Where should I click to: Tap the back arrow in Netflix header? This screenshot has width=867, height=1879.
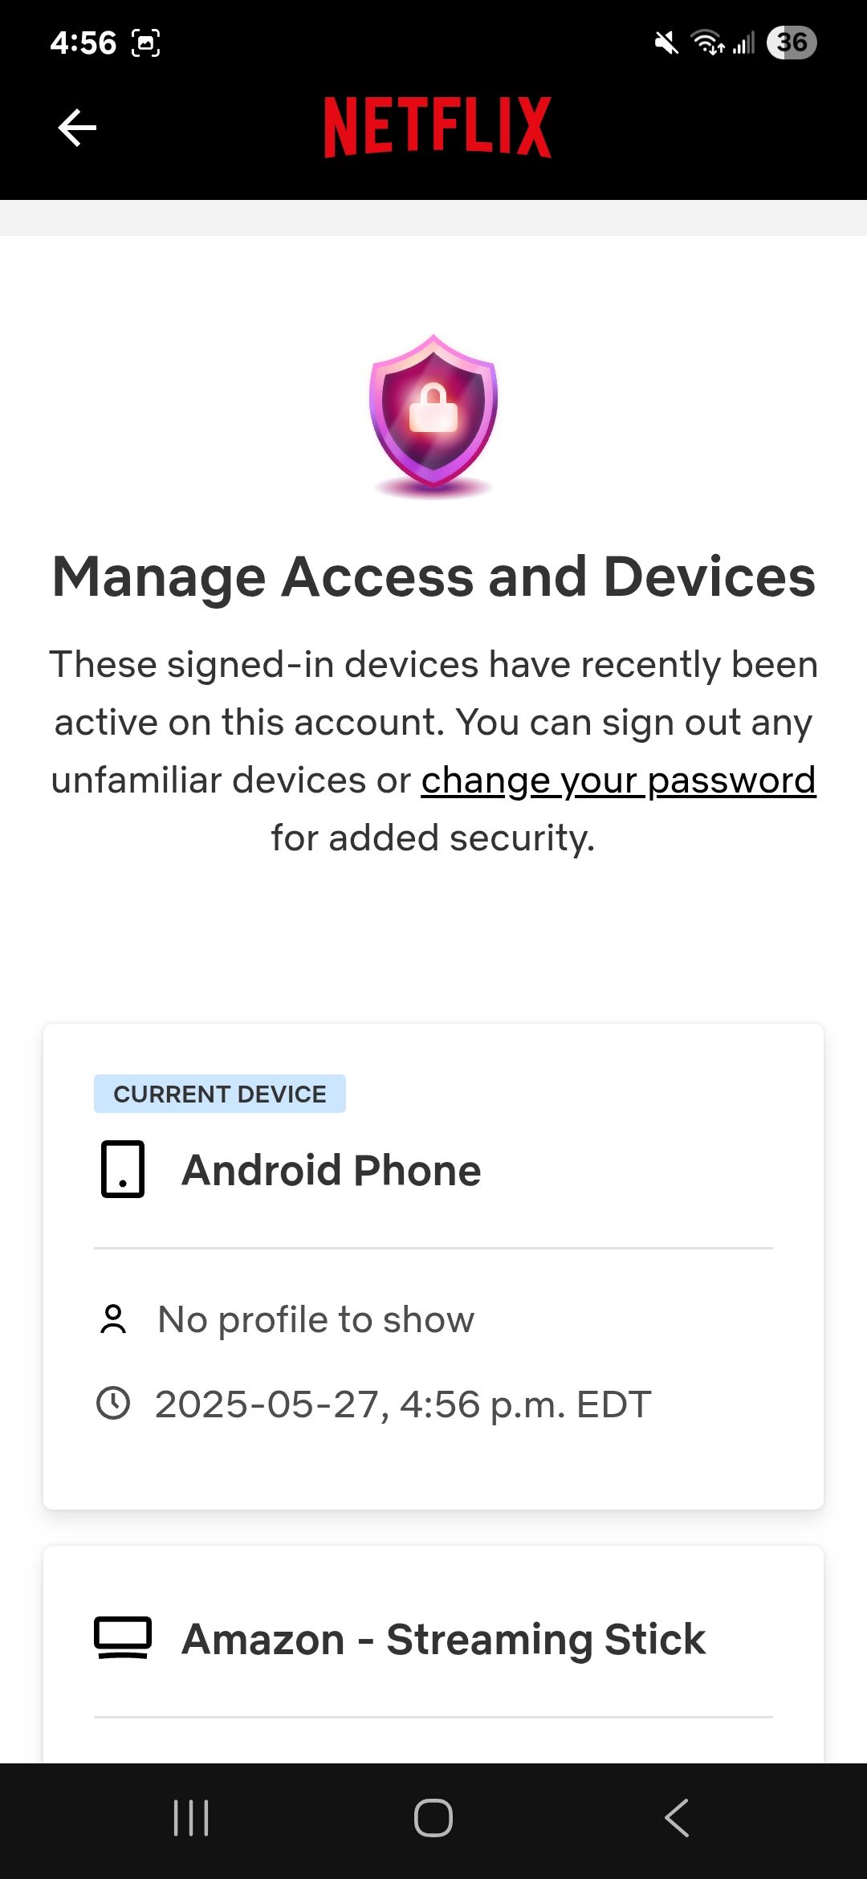(77, 128)
